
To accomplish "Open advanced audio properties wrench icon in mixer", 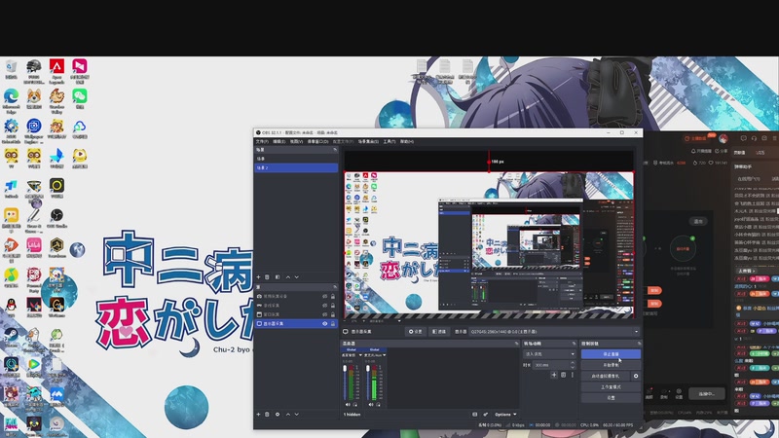I will (x=485, y=415).
